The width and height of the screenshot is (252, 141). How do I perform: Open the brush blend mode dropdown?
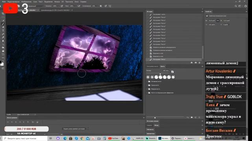point(36,6)
